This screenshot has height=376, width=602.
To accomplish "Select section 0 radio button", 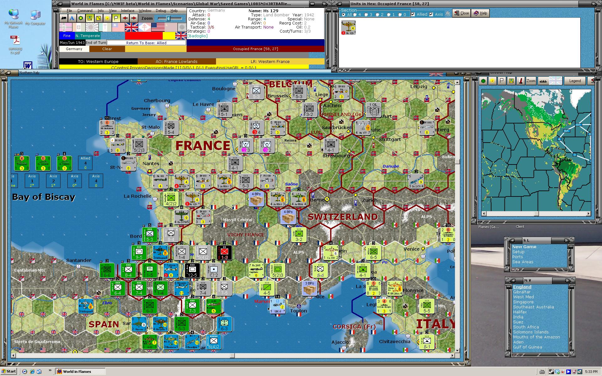I will click(400, 14).
